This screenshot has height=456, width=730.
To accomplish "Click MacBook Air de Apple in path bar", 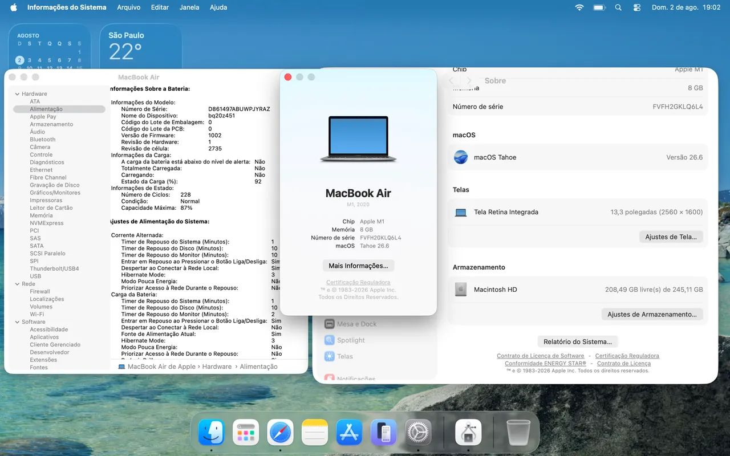I will pyautogui.click(x=157, y=367).
